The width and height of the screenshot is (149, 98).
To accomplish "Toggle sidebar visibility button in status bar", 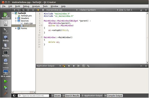I will (x=14, y=95).
